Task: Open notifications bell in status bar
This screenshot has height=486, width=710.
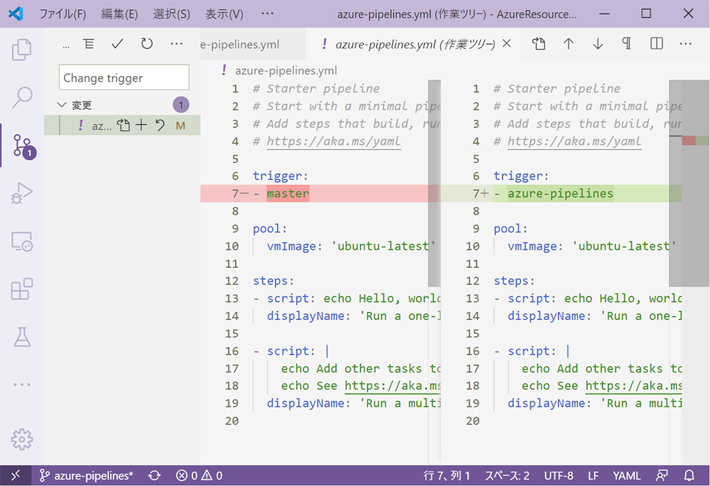Action: pos(689,475)
